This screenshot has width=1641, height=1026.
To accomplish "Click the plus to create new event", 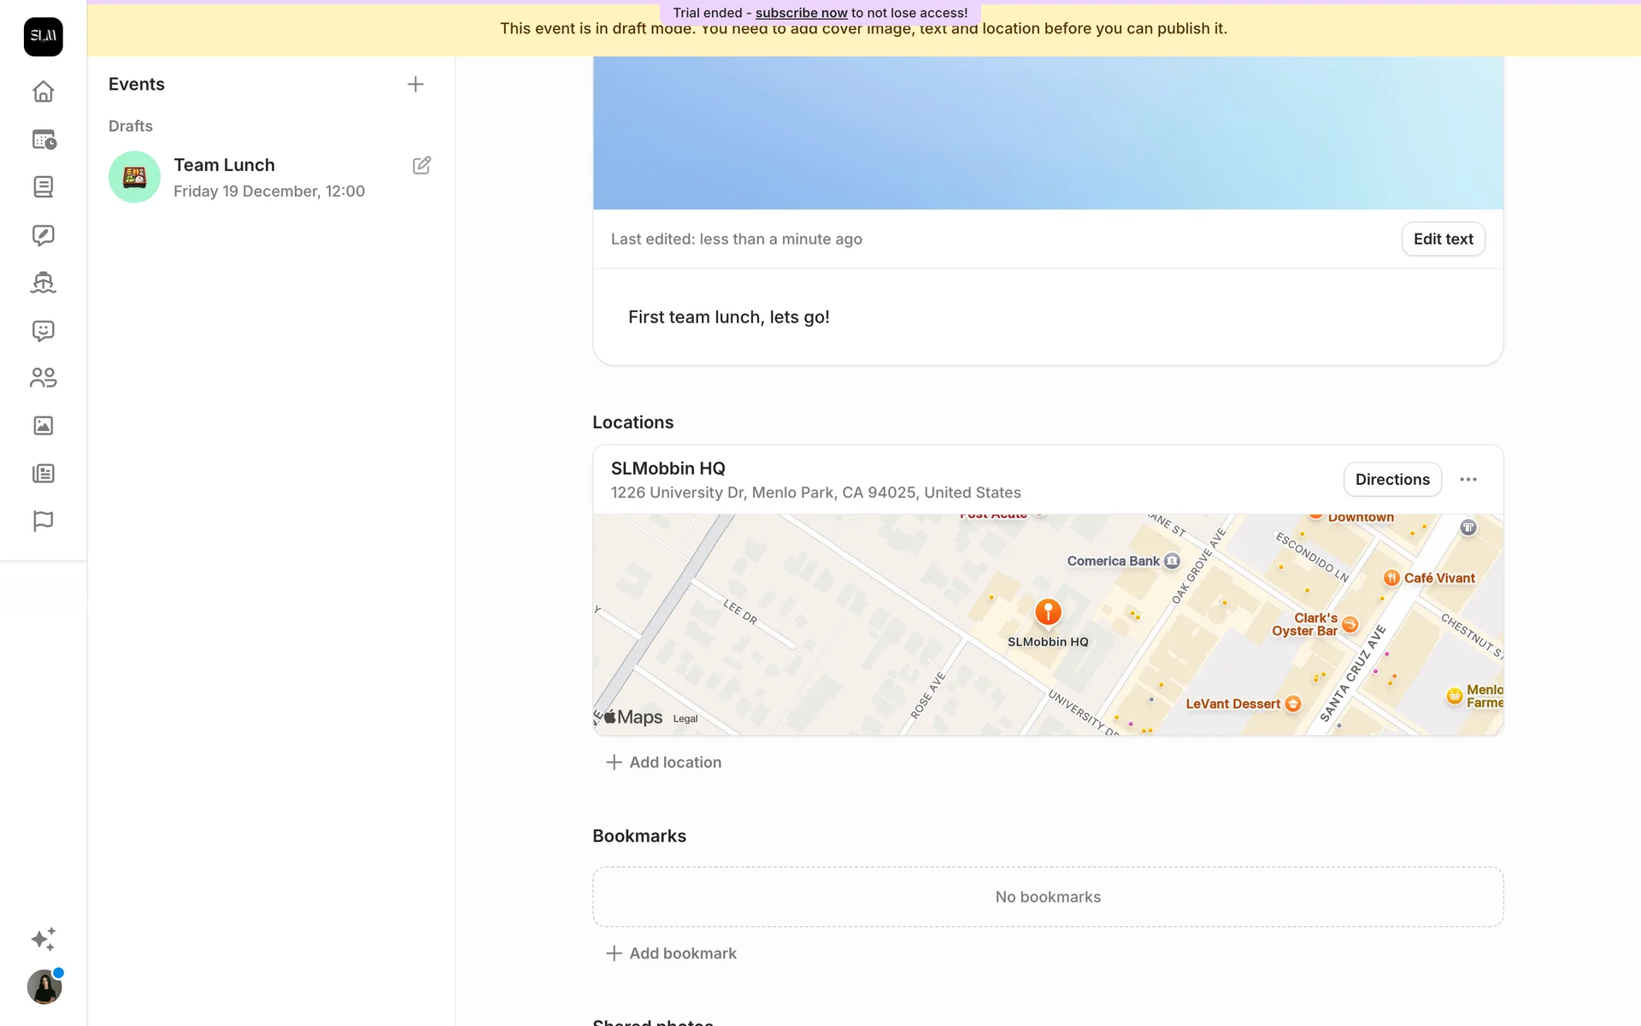I will point(415,84).
